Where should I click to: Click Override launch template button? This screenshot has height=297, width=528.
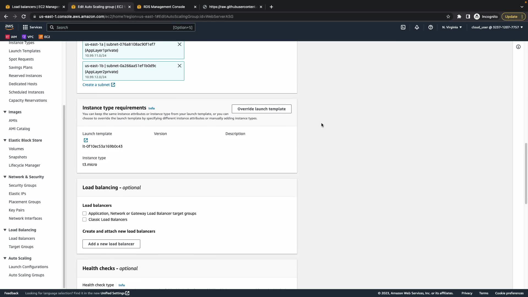[x=261, y=109]
